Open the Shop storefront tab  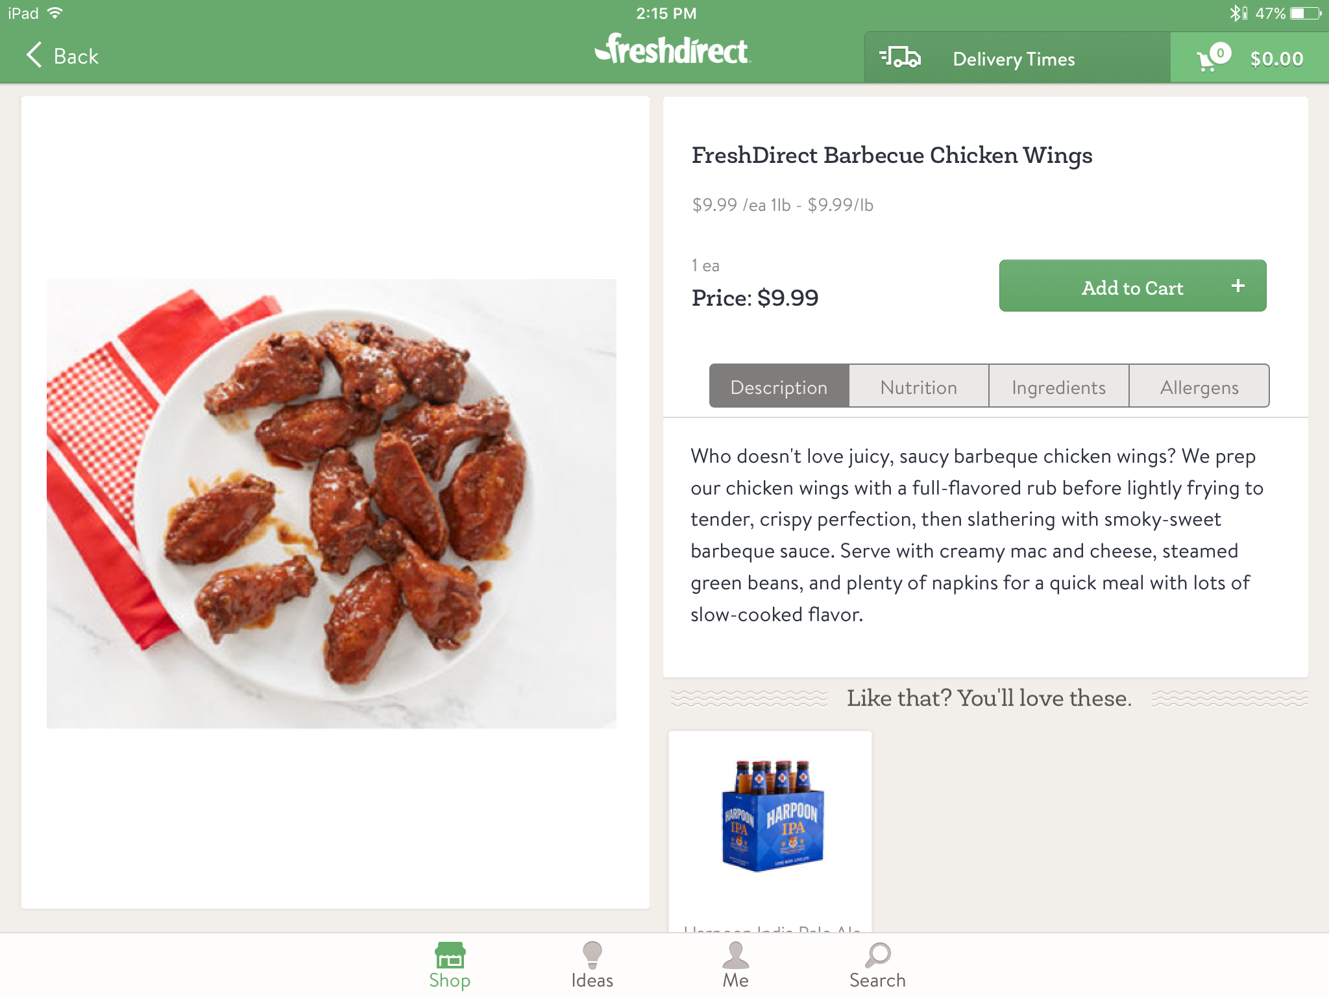[x=450, y=965]
